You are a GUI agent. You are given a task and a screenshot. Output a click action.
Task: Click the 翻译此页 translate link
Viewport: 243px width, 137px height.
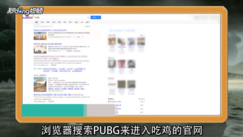(x=56, y=59)
